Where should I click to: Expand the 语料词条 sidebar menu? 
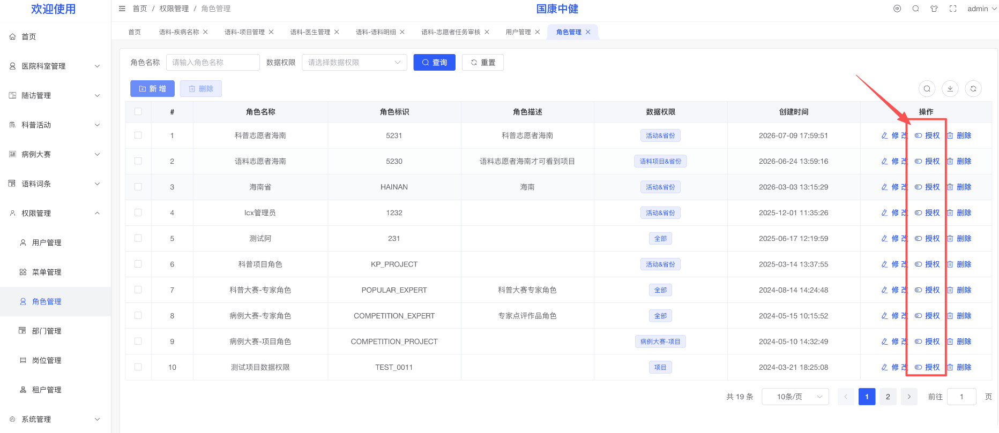coord(55,184)
